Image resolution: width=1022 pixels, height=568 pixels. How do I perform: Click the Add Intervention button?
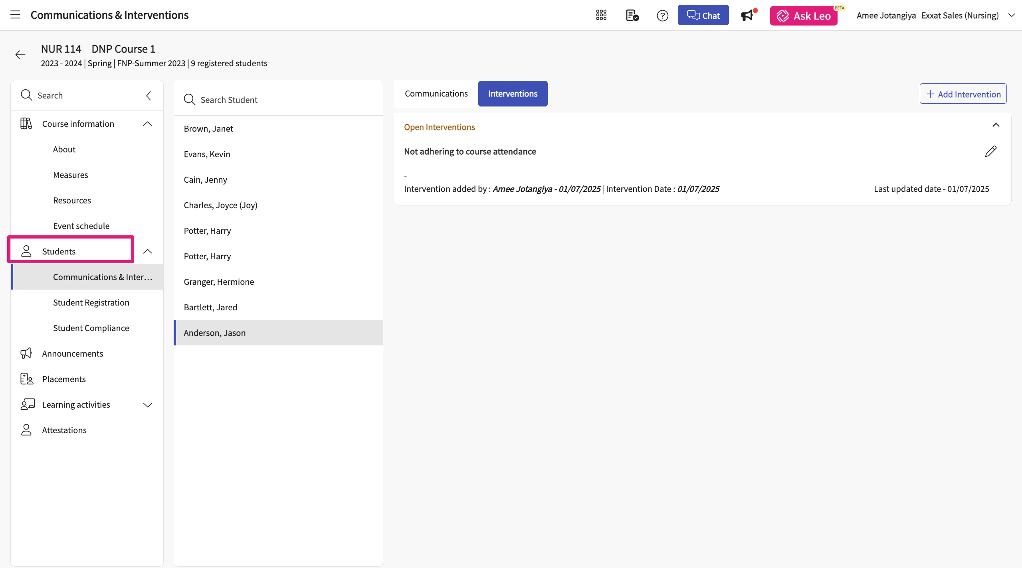pos(963,94)
